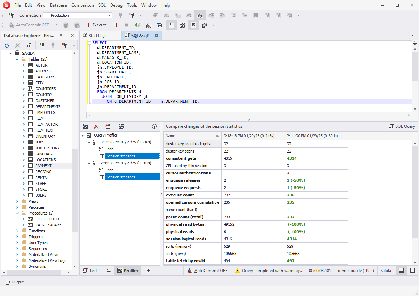Open the Production connection dropdown
The width and height of the screenshot is (419, 296).
pyautogui.click(x=109, y=15)
